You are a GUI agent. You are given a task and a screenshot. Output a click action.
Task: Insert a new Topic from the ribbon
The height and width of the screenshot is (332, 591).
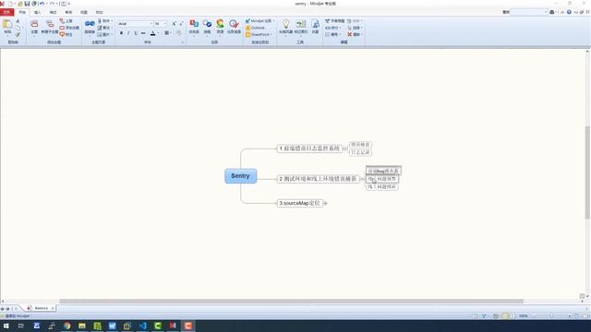coord(34,27)
